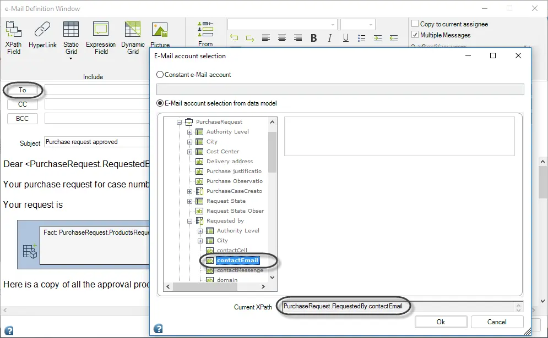The height and width of the screenshot is (338, 548).
Task: Open the font name dropdown
Action: 332,25
